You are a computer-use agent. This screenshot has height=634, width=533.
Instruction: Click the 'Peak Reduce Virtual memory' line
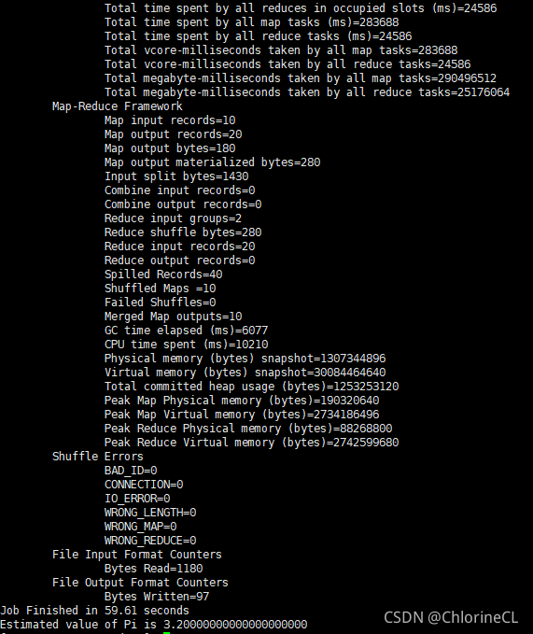(251, 443)
